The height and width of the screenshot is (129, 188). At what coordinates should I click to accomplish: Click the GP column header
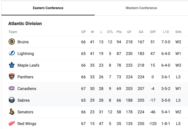[83, 32]
